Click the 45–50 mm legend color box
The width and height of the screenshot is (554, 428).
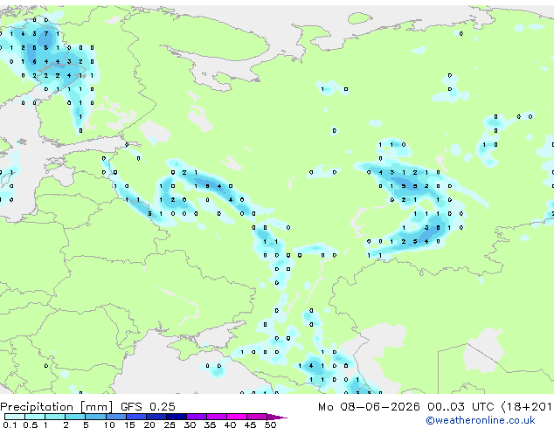click(257, 417)
